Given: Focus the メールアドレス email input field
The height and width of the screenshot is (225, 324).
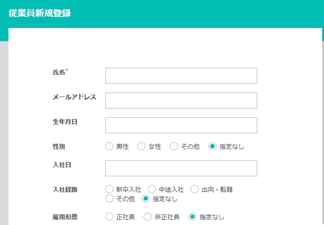Looking at the screenshot, I should (x=181, y=100).
